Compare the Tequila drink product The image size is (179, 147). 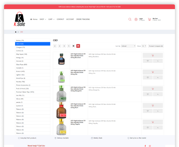tap(158, 127)
